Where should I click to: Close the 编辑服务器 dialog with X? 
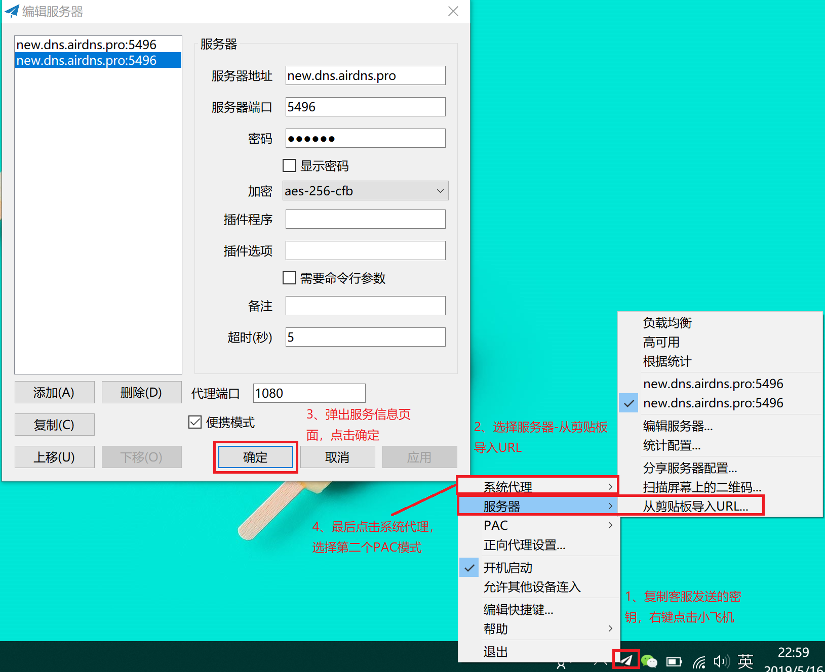click(x=453, y=11)
